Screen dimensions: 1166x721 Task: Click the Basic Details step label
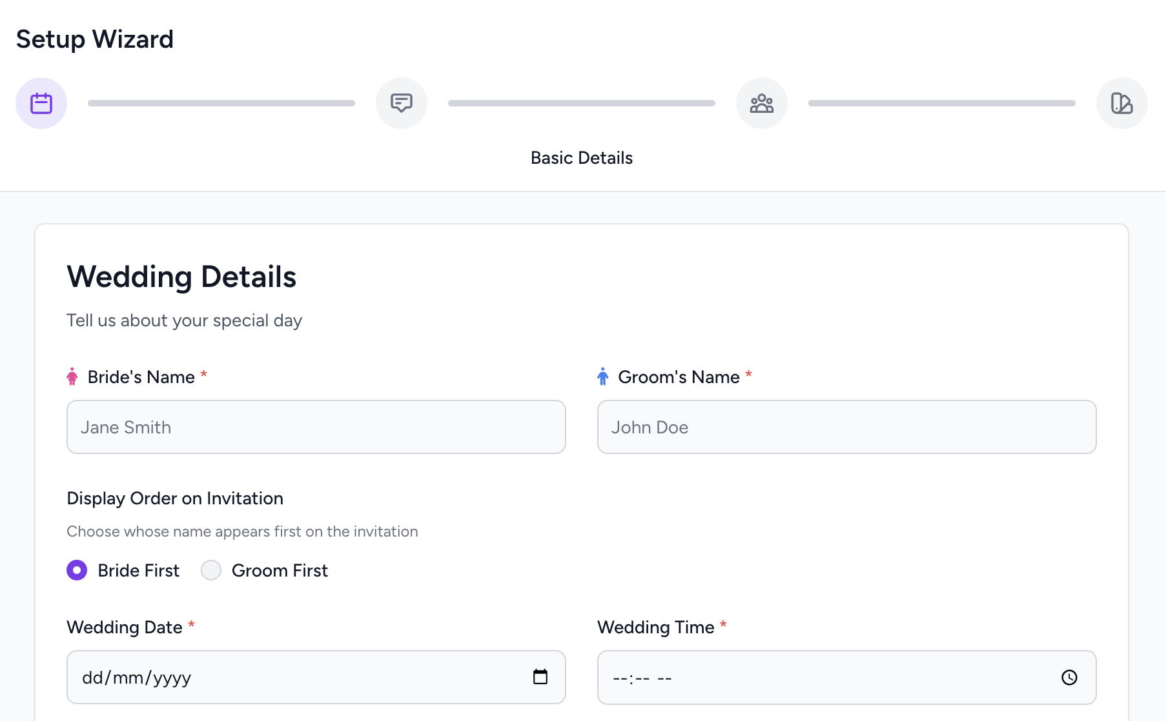point(582,158)
